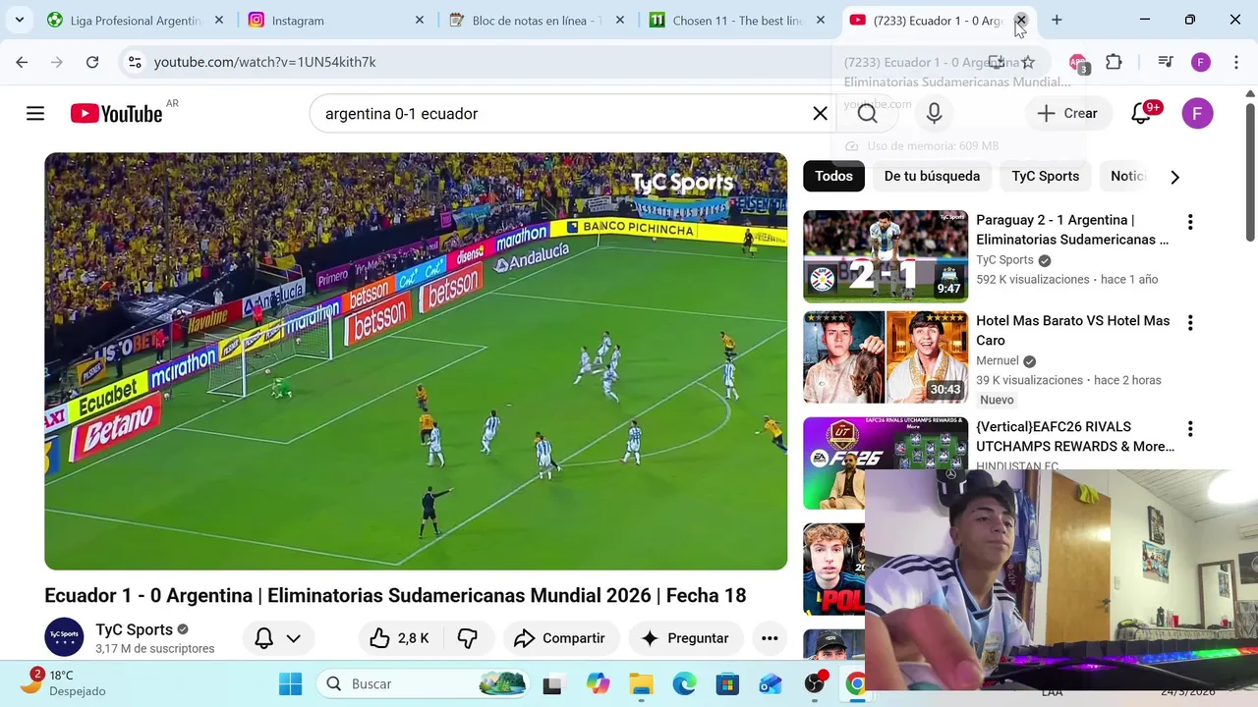Go back to the previous page
1258x707 pixels.
(22, 62)
